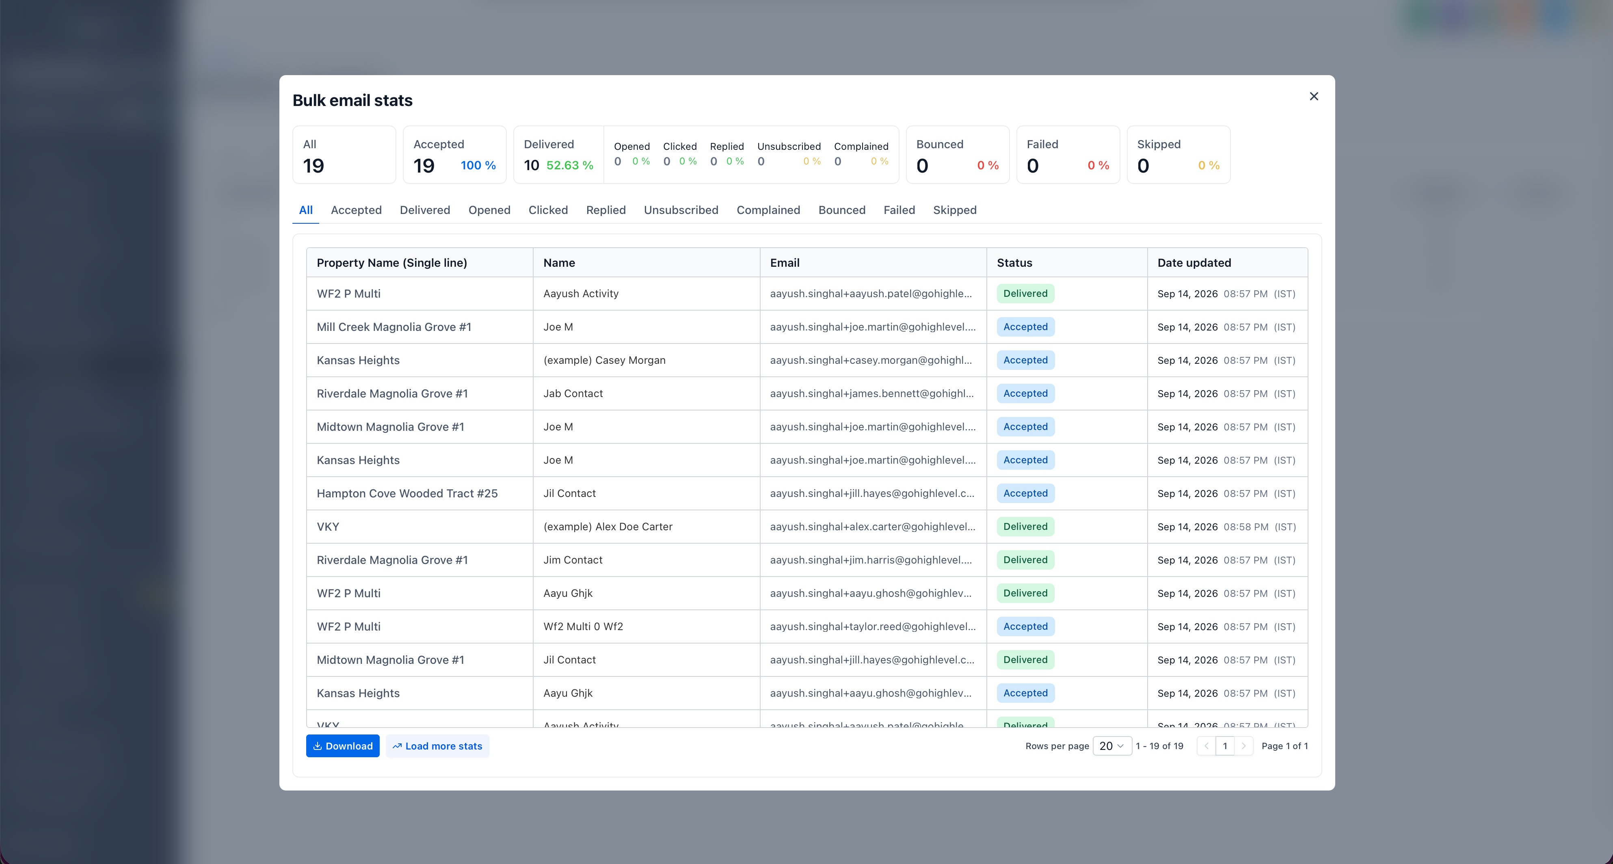Click the Failed summary card
Image resolution: width=1613 pixels, height=864 pixels.
[x=1068, y=155]
